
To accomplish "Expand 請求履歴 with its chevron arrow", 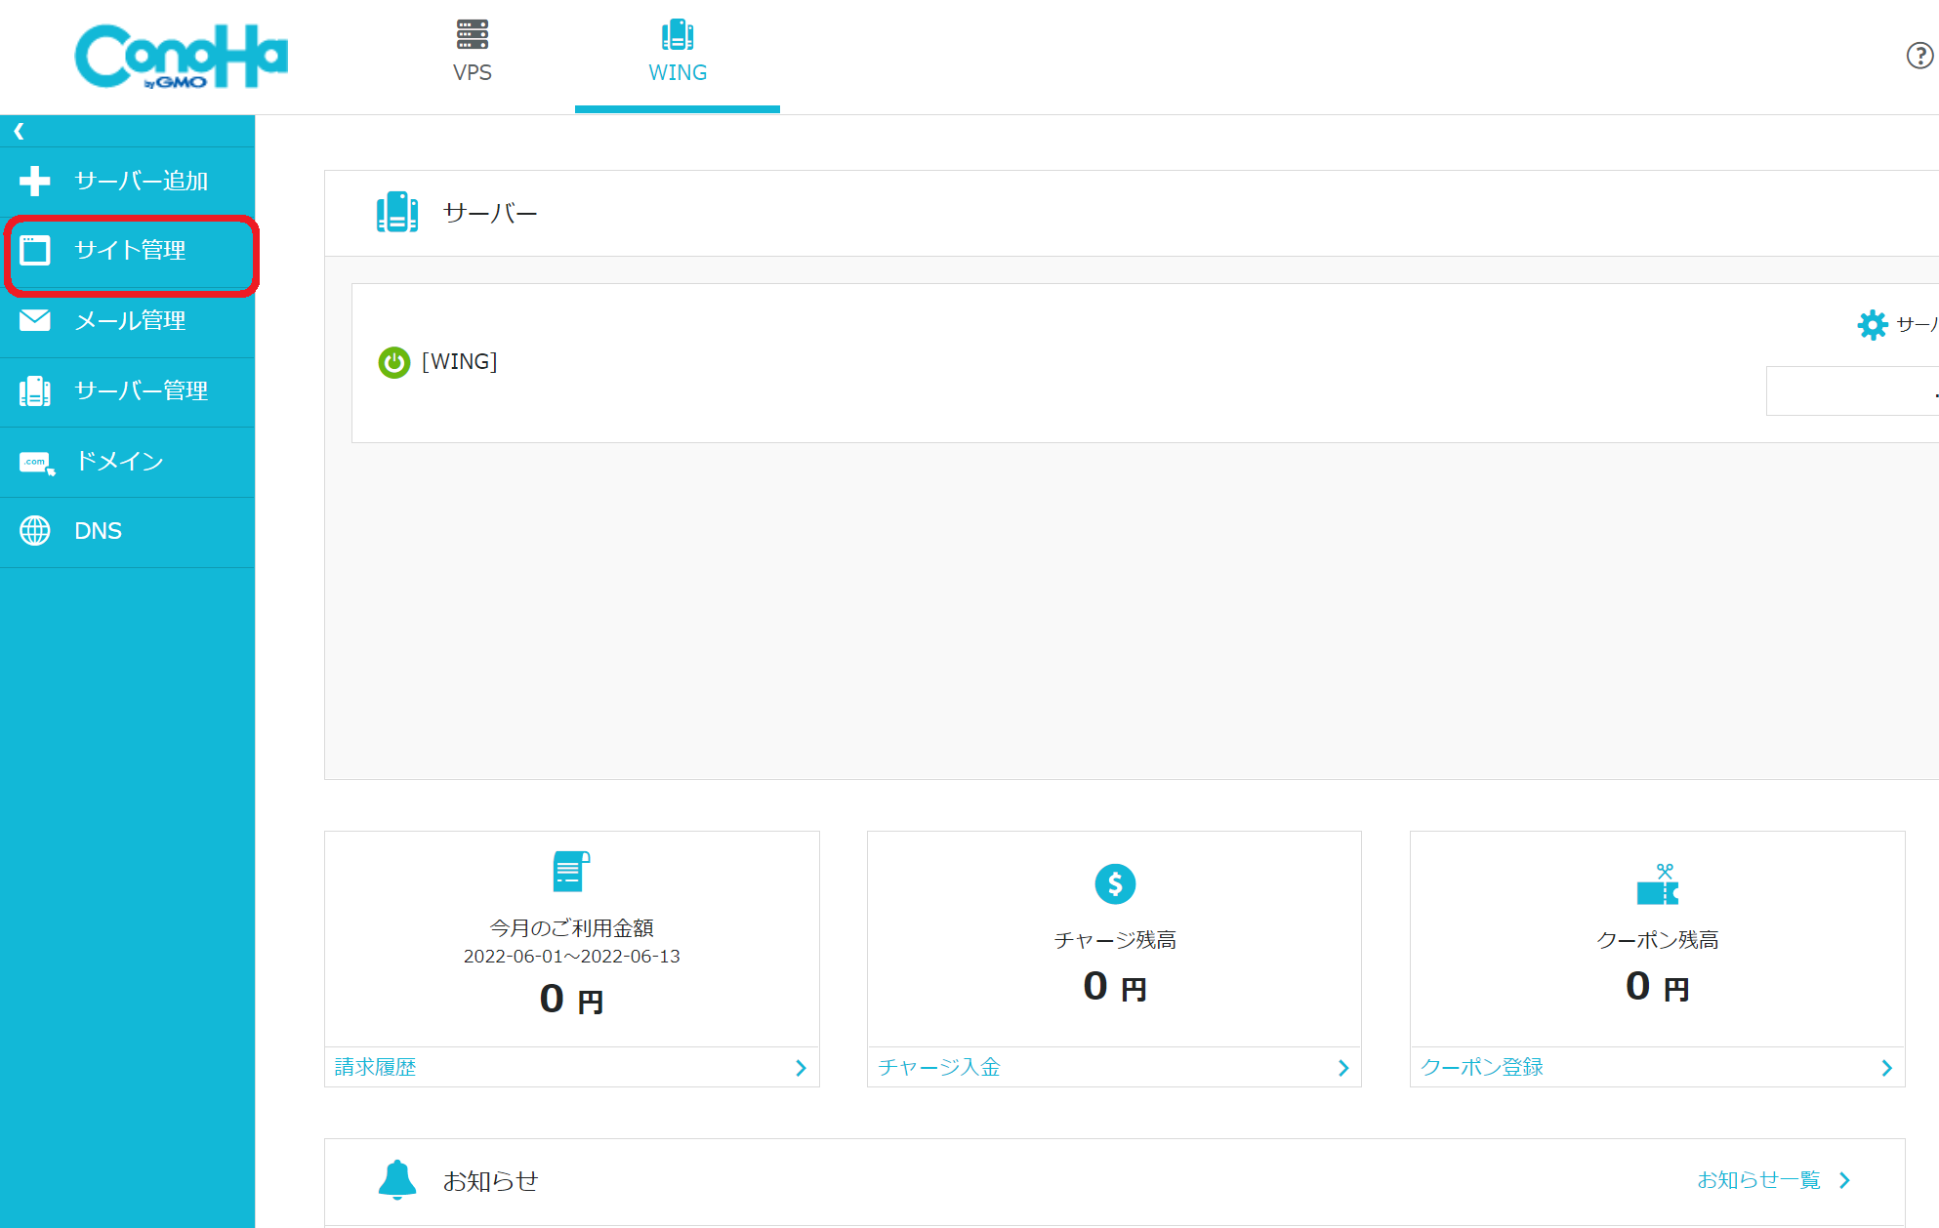I will point(801,1067).
